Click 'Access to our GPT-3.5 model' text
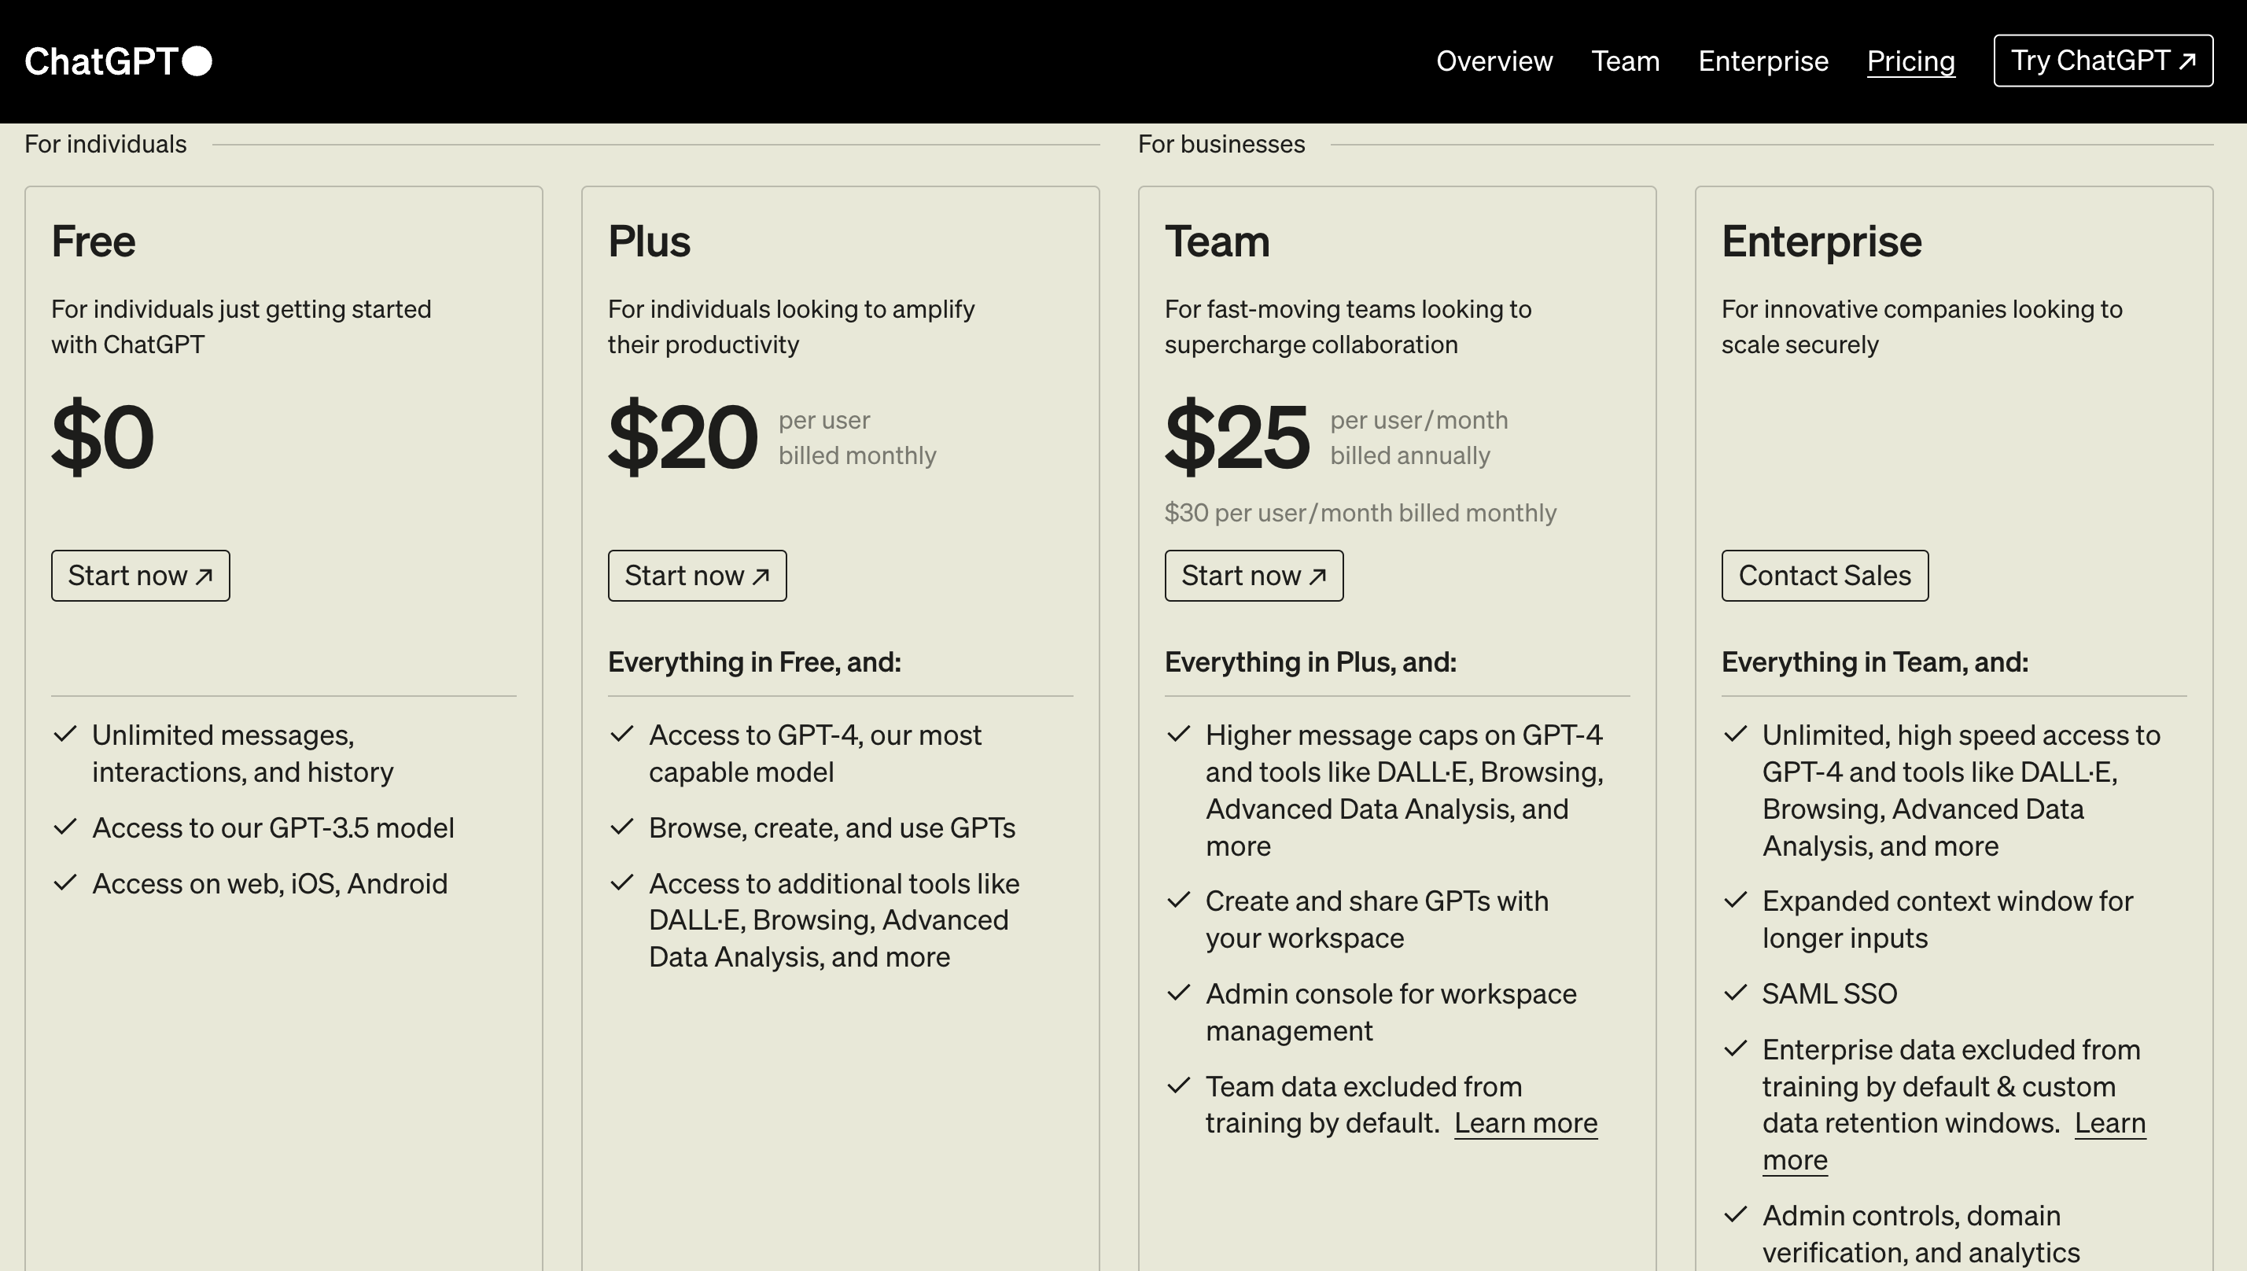The width and height of the screenshot is (2247, 1271). (273, 827)
